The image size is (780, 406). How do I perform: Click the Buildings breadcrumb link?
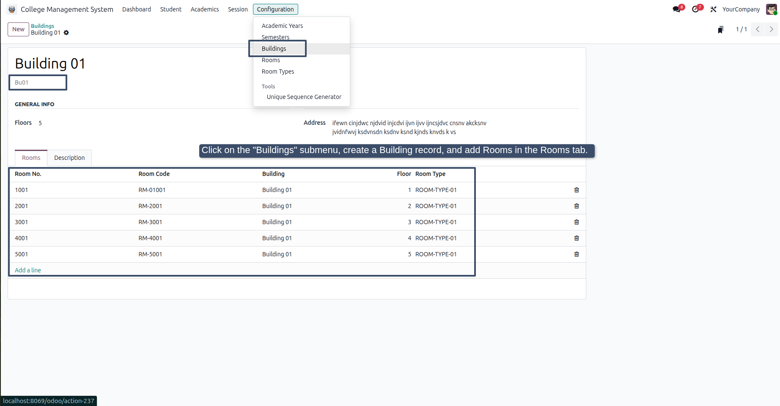pos(42,26)
